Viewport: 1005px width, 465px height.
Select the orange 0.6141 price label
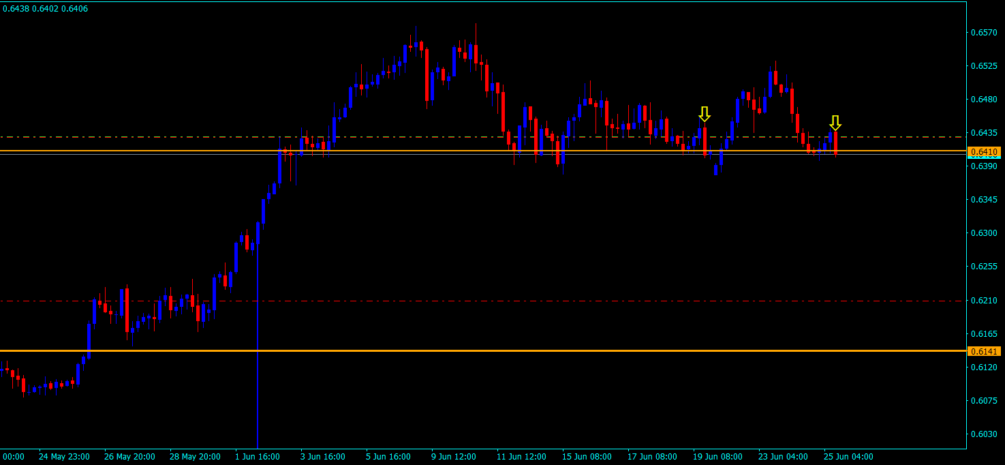[x=984, y=351]
